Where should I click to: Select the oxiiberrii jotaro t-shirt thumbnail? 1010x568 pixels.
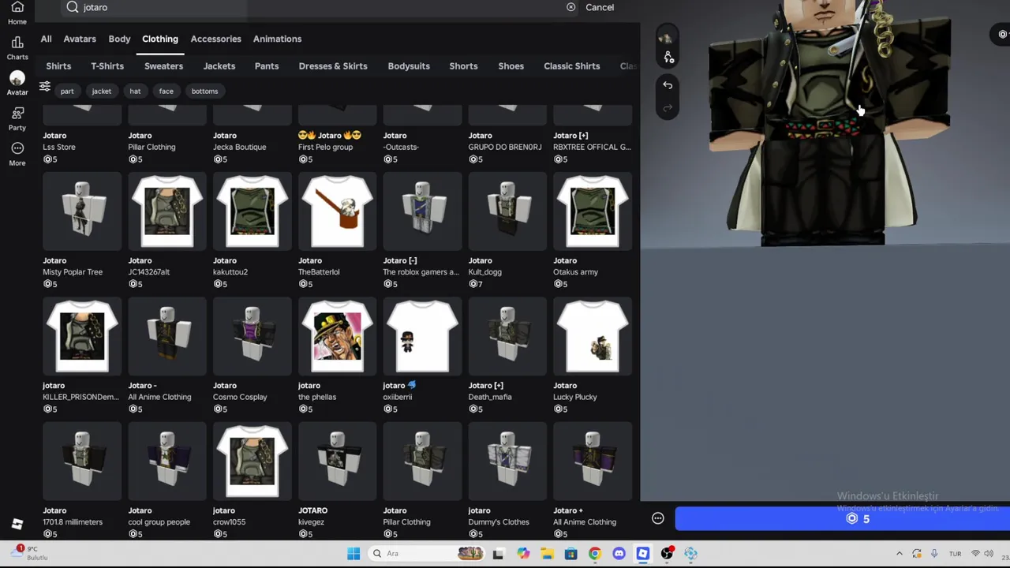pyautogui.click(x=423, y=337)
